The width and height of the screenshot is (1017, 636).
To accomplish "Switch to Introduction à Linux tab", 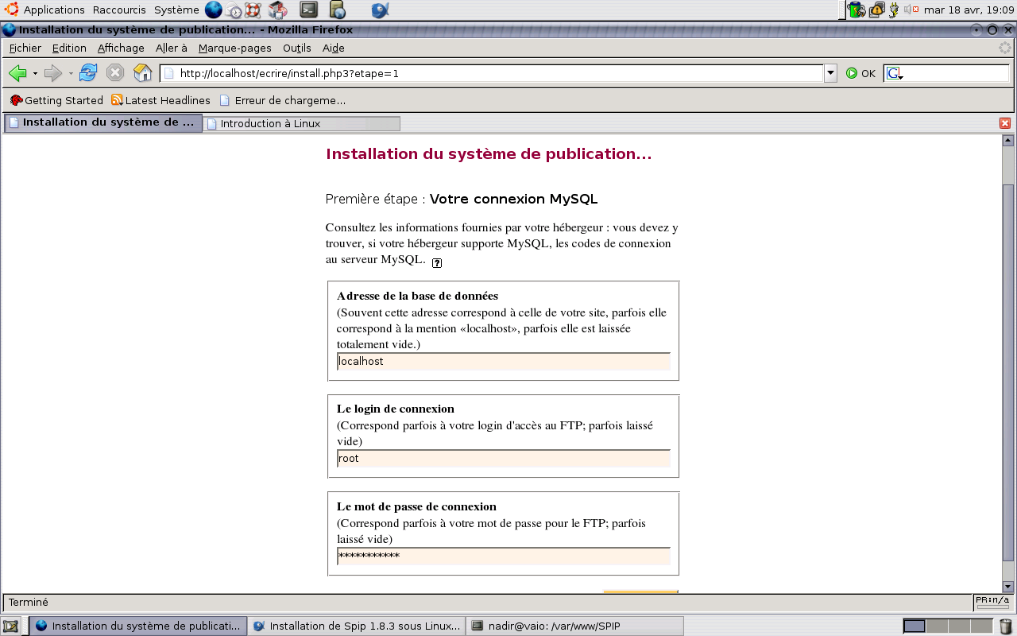I will pos(302,123).
